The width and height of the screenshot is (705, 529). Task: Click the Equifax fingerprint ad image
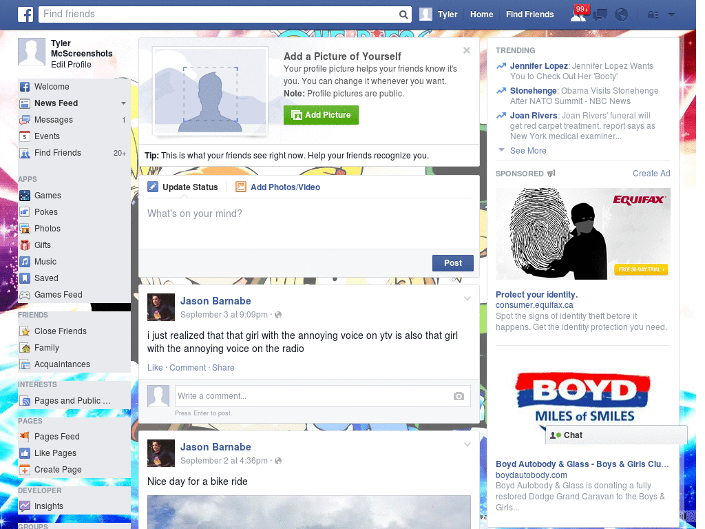point(582,234)
